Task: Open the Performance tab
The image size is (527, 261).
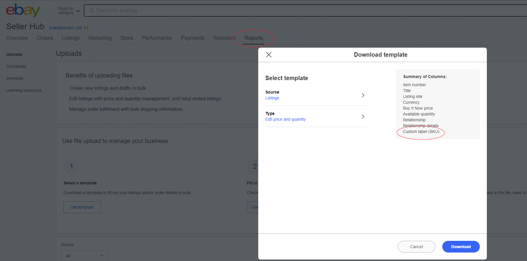Action: pos(157,38)
